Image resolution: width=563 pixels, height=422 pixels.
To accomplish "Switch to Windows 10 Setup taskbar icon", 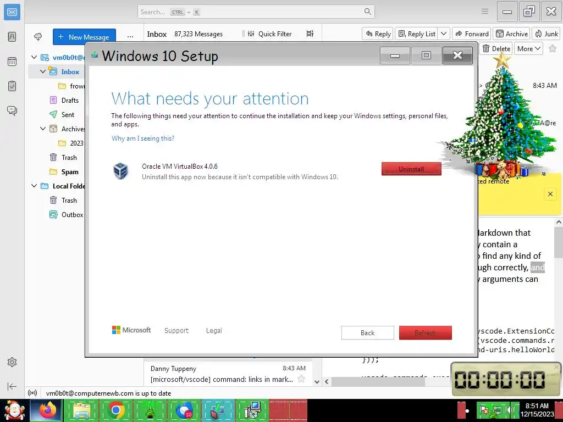I will pyautogui.click(x=218, y=410).
